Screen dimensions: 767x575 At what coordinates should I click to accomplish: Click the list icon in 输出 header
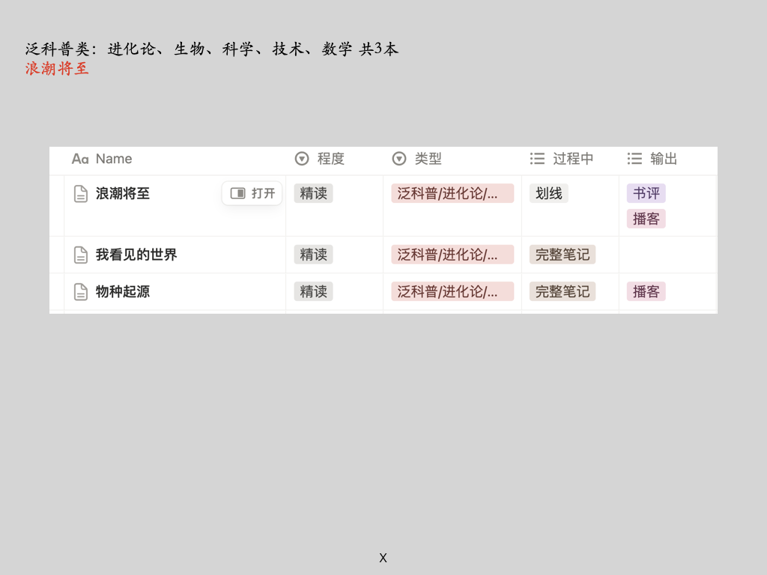click(634, 159)
